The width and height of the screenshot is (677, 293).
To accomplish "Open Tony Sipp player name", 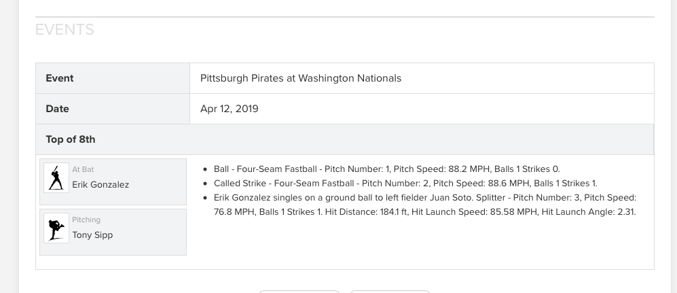I will point(92,235).
